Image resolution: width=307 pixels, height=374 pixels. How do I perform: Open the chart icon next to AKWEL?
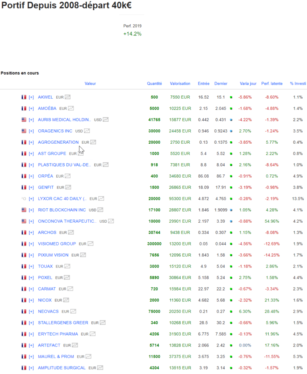point(68,97)
